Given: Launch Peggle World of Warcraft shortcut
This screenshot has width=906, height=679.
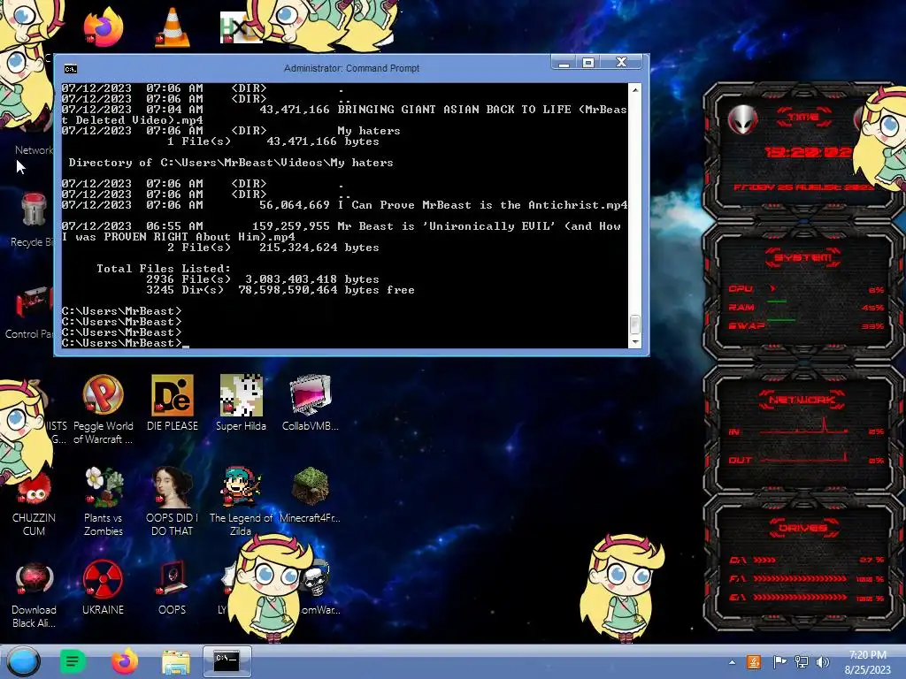Looking at the screenshot, I should point(103,408).
